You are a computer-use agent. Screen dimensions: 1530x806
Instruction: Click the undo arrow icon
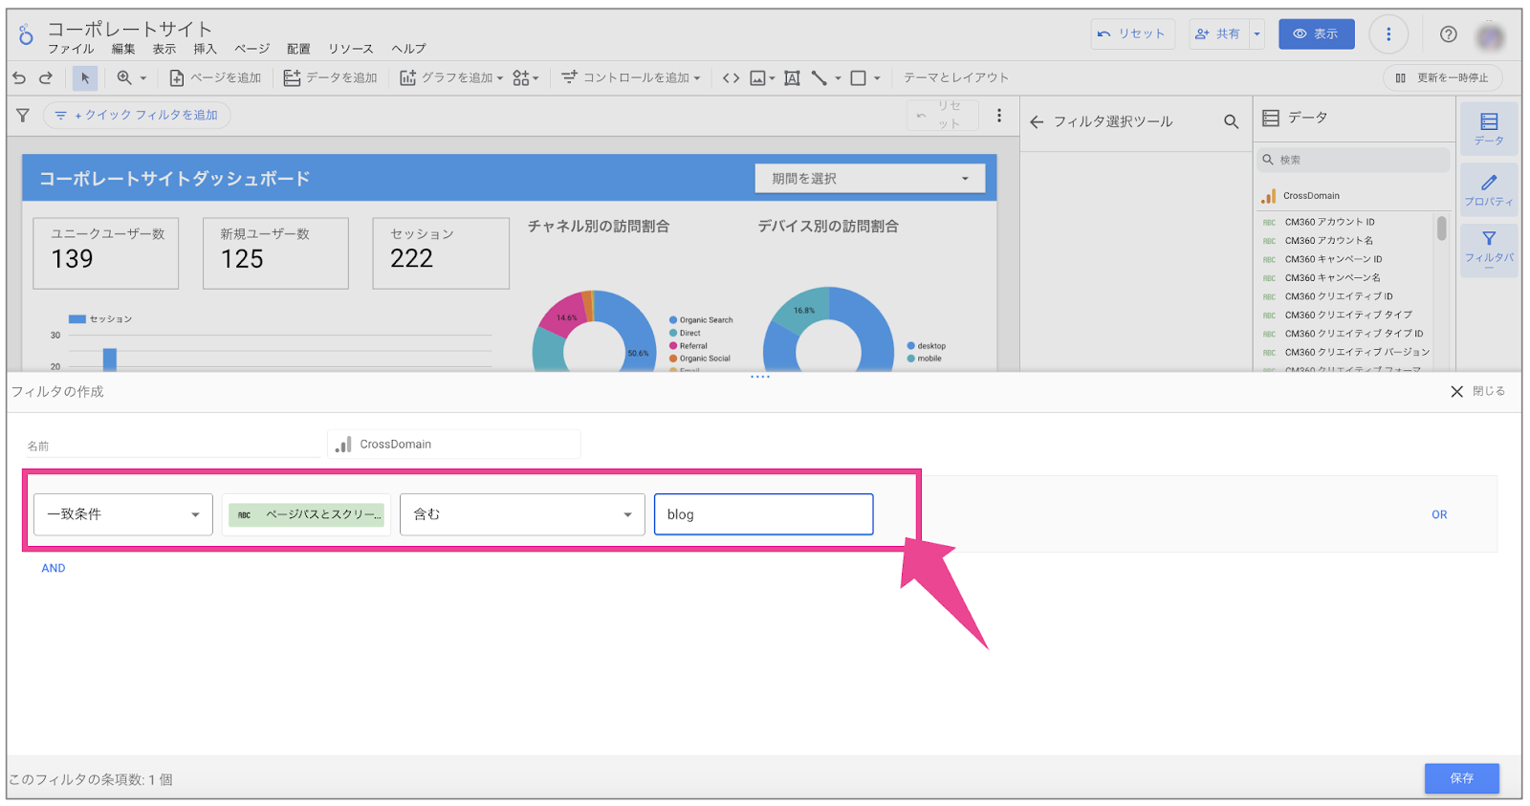(19, 78)
